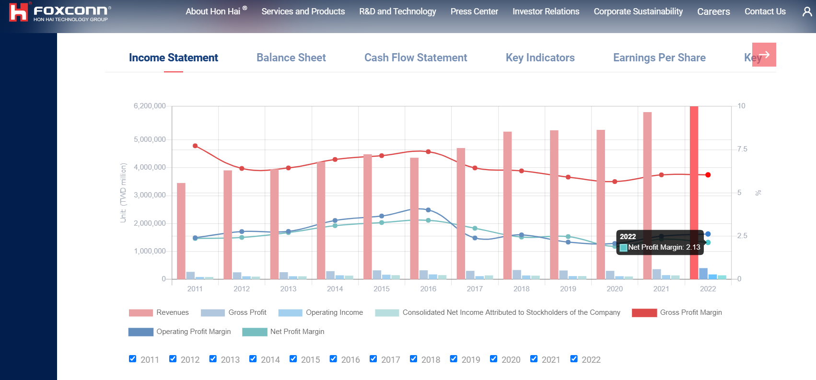Screen dimensions: 816x380
Task: Click the 2022 gross profit margin data point
Action: click(708, 175)
